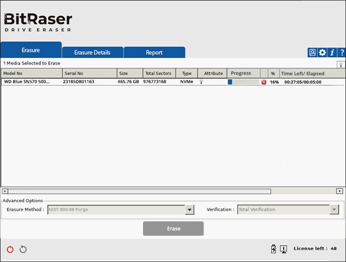Click the scrollbar right arrow

[340, 191]
